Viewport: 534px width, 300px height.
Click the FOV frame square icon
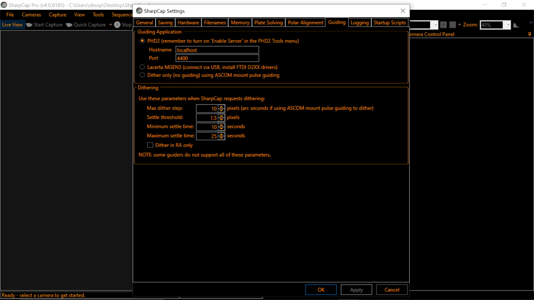(444, 25)
